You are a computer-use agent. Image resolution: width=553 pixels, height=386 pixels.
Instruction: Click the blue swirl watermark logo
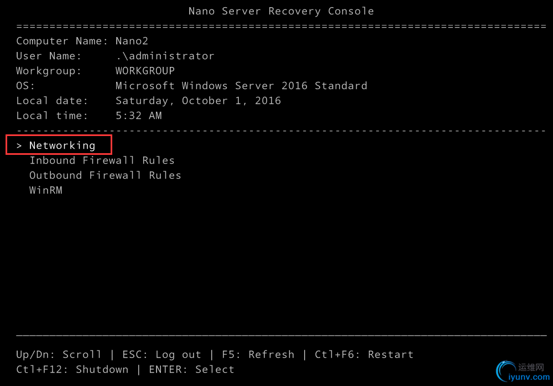click(x=506, y=372)
